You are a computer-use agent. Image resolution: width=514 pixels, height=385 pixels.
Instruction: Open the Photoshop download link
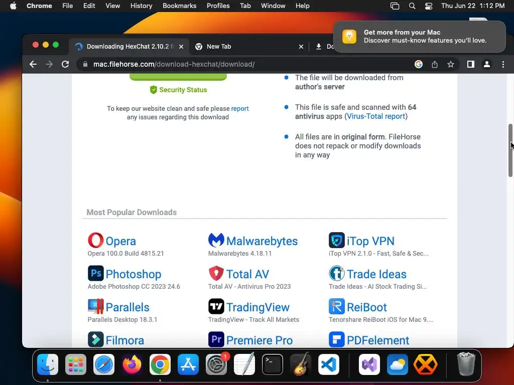pos(134,274)
